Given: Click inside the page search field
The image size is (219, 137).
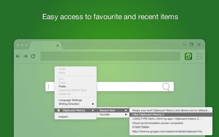Looking at the screenshot, I should 109,87.
